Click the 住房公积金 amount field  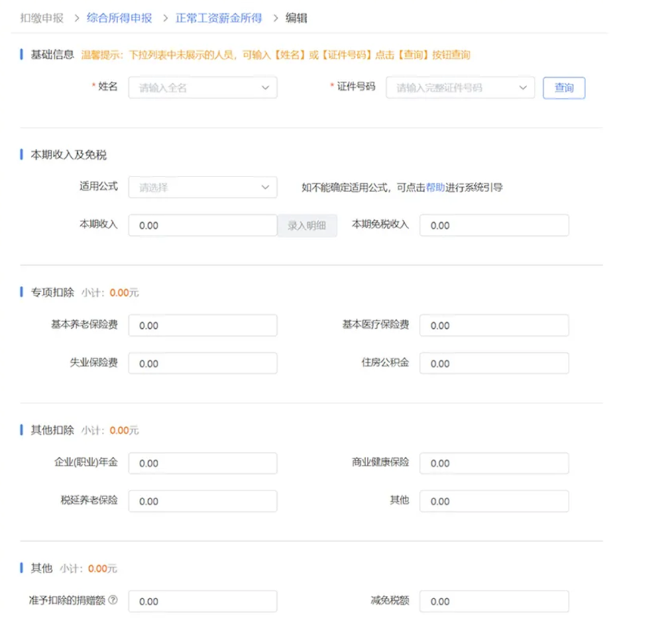494,363
